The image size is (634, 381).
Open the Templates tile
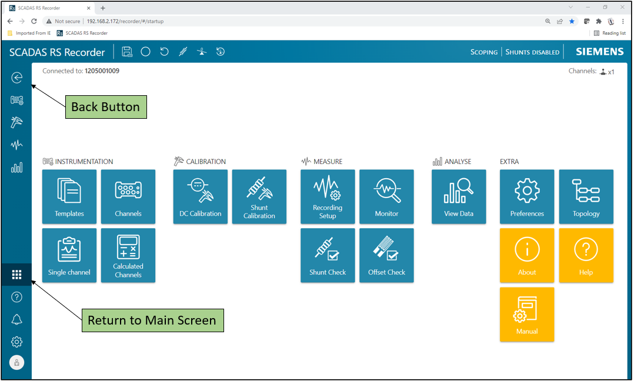(69, 196)
